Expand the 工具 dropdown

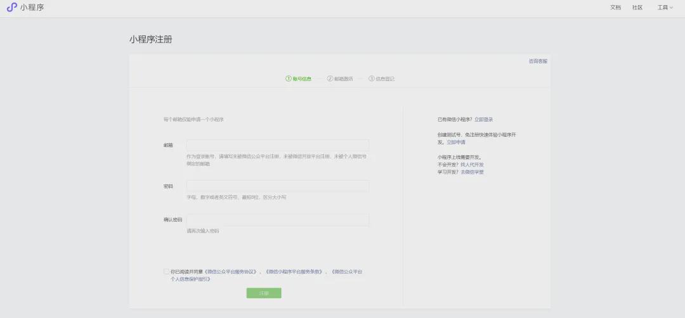point(665,8)
